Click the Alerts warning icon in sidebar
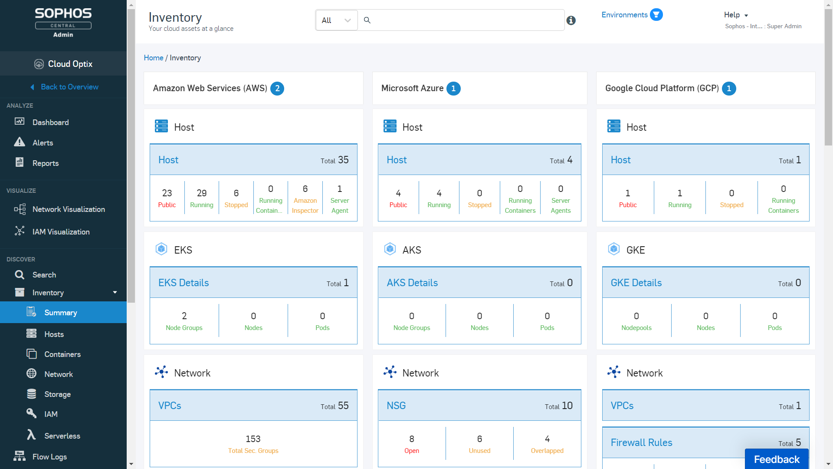 [x=20, y=142]
